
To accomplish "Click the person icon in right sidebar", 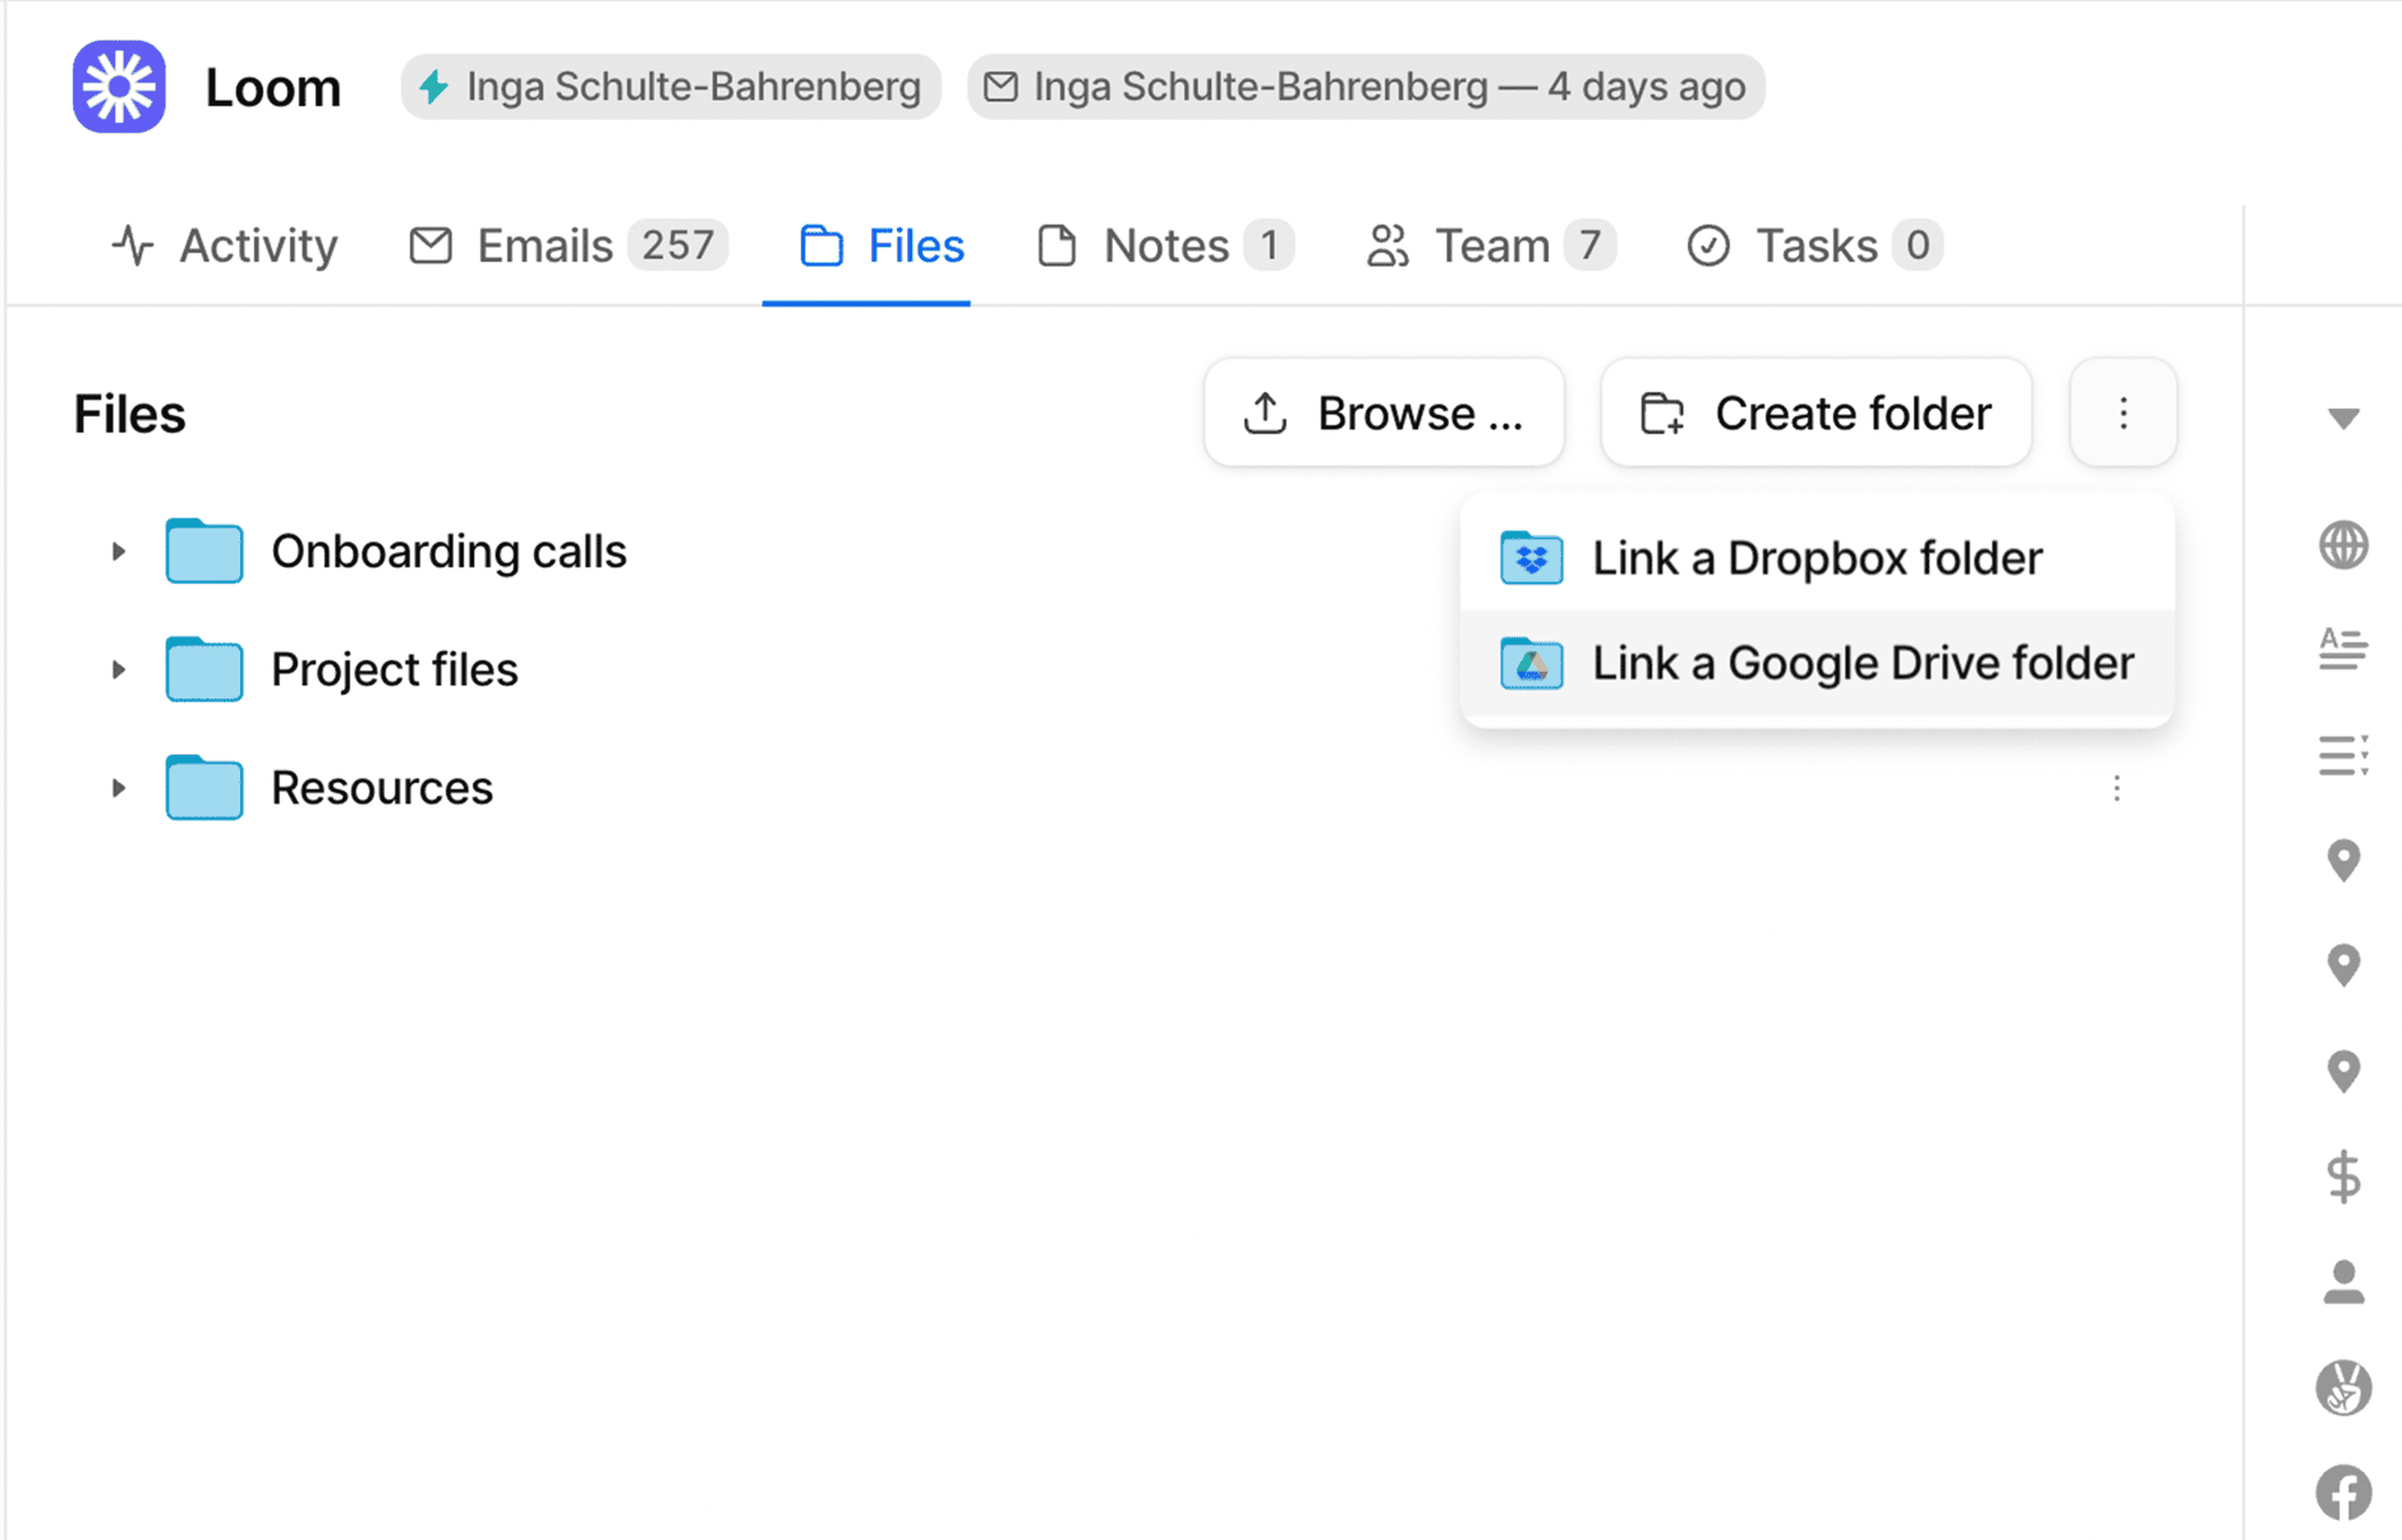I will pyautogui.click(x=2343, y=1282).
